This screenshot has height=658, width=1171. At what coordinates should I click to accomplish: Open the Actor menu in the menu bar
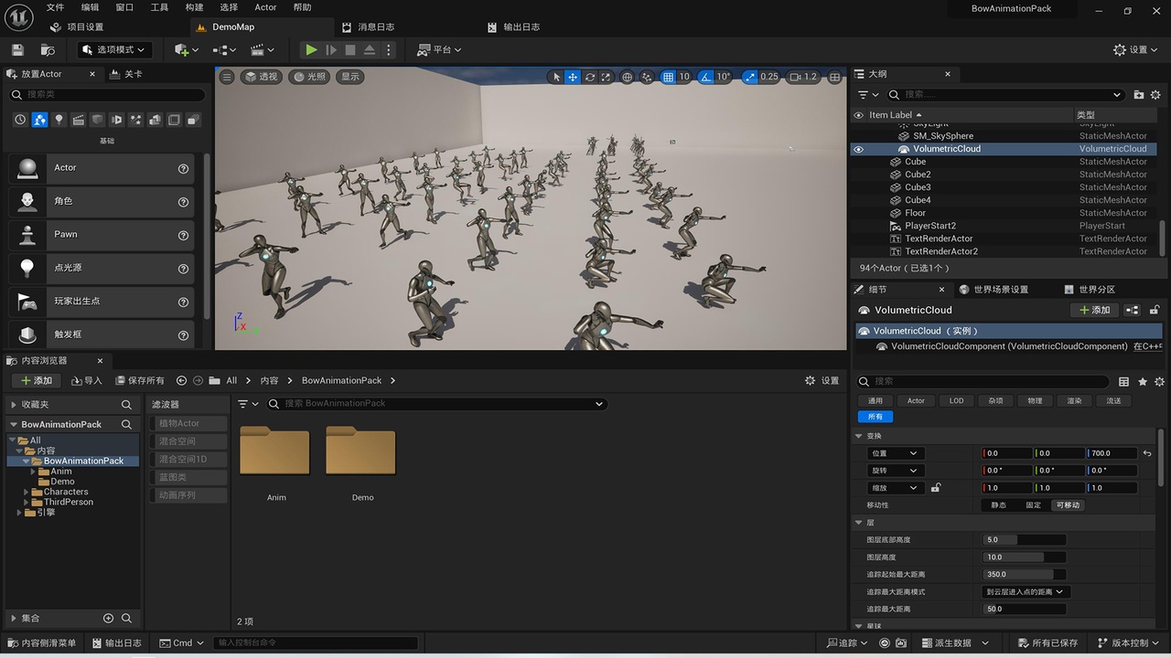coord(265,7)
